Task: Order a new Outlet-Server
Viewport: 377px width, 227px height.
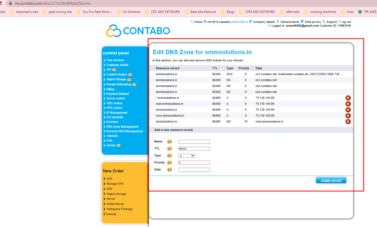Action: tap(115, 204)
